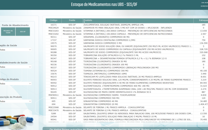Open the Descrição do Produto dropdown
Screen dimensions: 208x130
[x=15, y=101]
